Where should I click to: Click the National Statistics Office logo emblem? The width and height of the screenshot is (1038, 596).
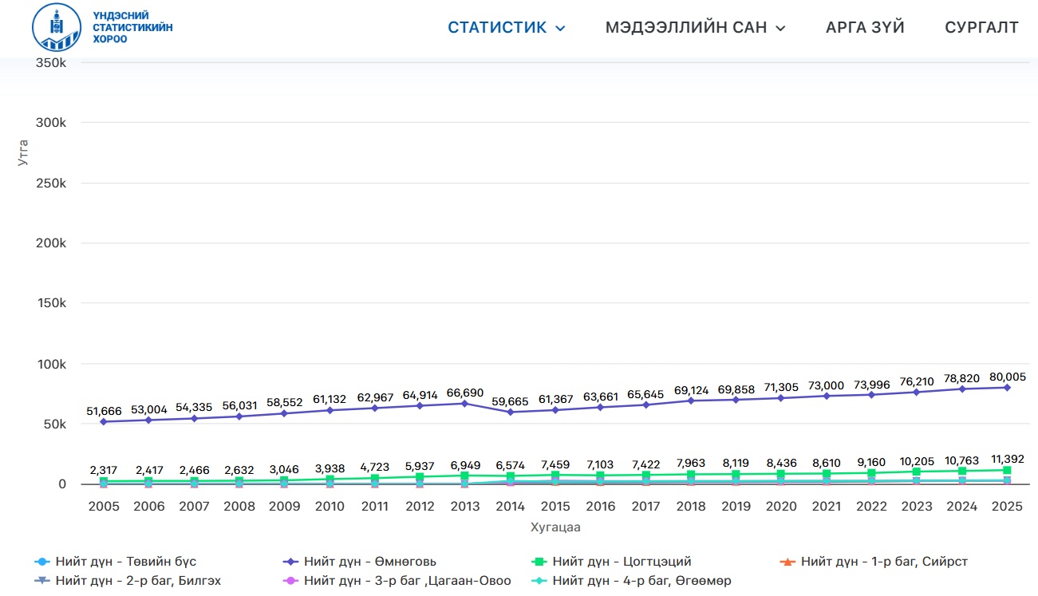(x=56, y=27)
